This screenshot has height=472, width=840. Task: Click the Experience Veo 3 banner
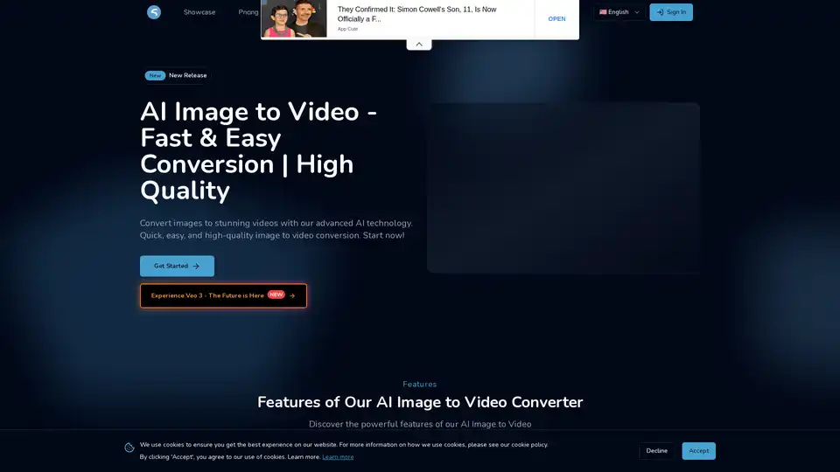207,295
